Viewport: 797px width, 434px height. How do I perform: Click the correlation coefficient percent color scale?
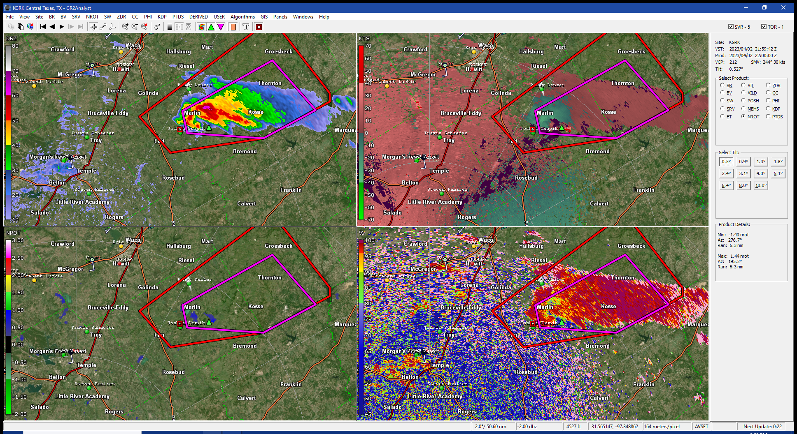tap(361, 327)
